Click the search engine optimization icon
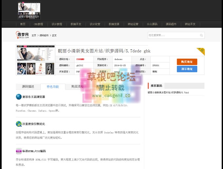223x169 pixels. pos(19,124)
